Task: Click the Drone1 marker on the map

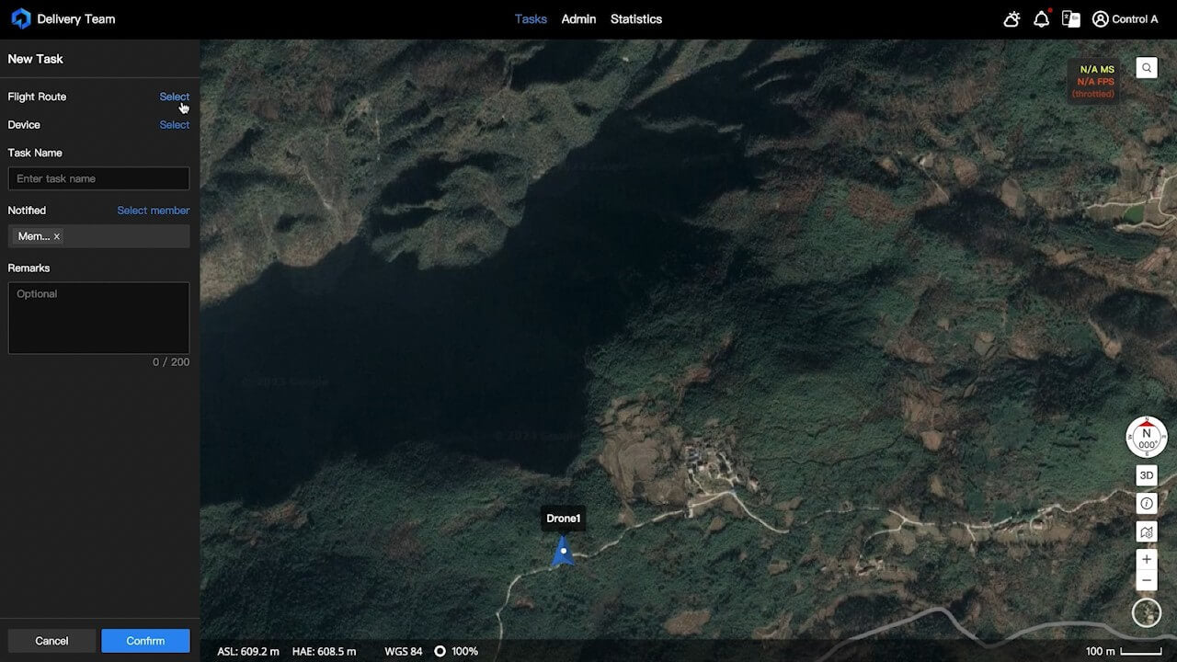Action: coord(563,551)
